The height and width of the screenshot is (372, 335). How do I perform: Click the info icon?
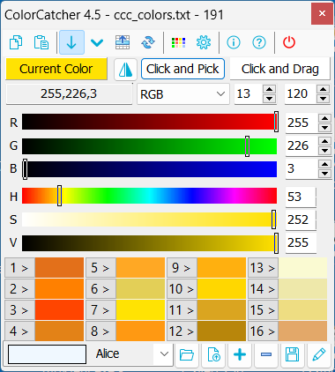pyautogui.click(x=234, y=42)
